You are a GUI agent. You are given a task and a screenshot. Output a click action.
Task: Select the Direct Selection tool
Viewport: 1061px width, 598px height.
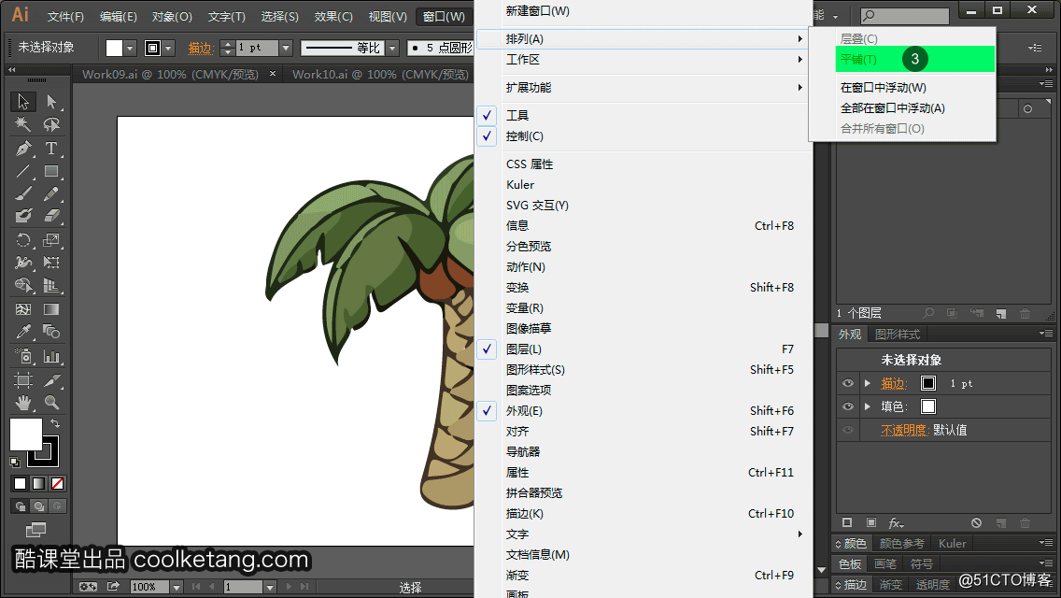pos(51,102)
